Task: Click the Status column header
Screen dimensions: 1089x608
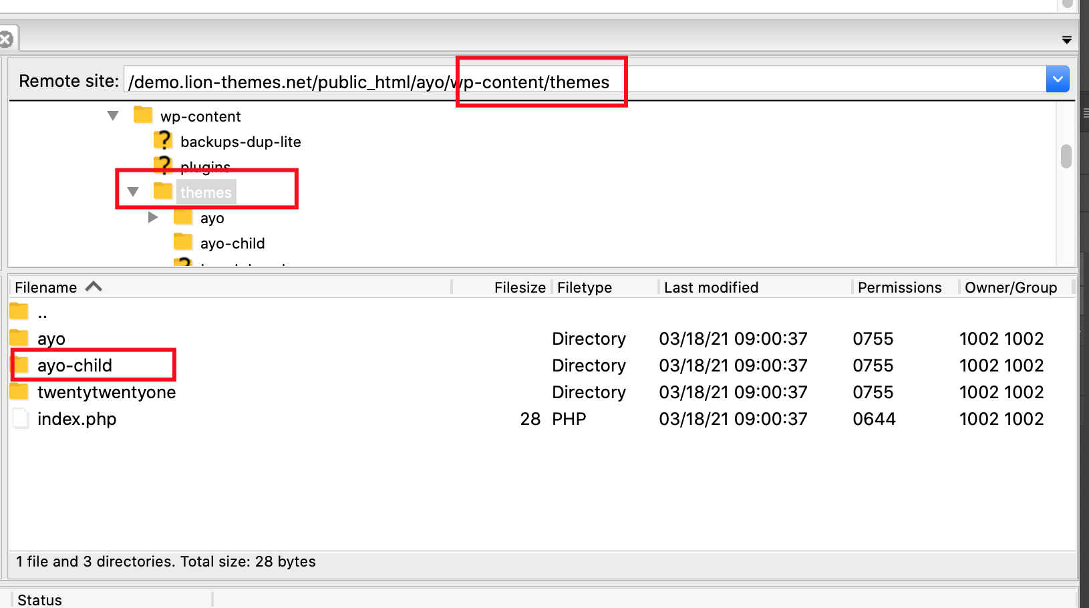Action: (x=40, y=600)
